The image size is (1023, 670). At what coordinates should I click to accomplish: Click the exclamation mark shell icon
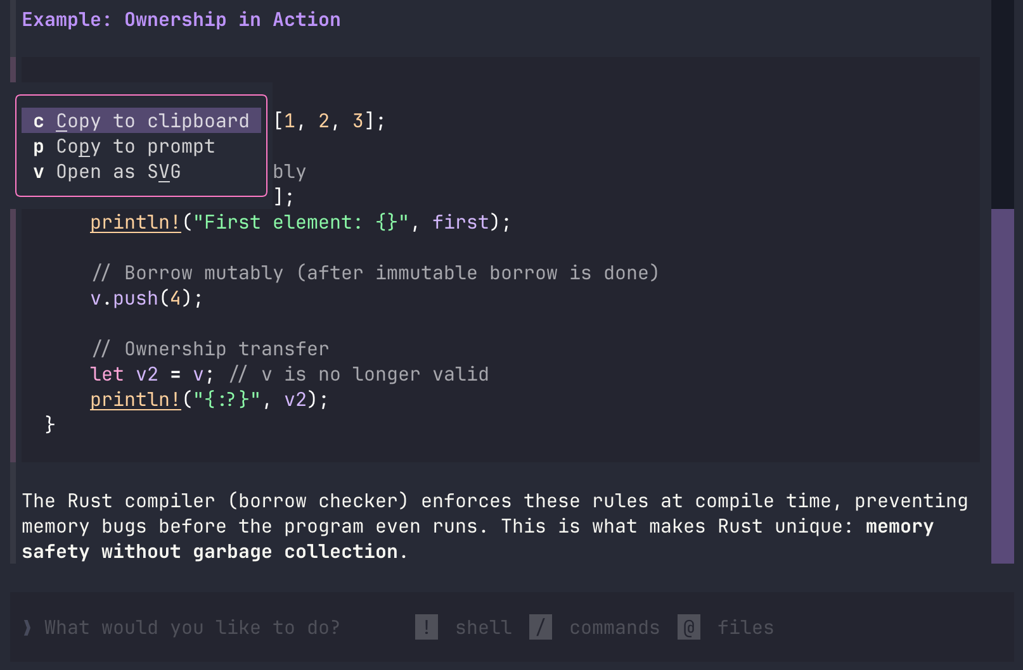coord(426,627)
